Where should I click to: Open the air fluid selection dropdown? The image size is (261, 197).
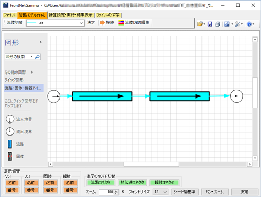pyautogui.click(x=55, y=23)
